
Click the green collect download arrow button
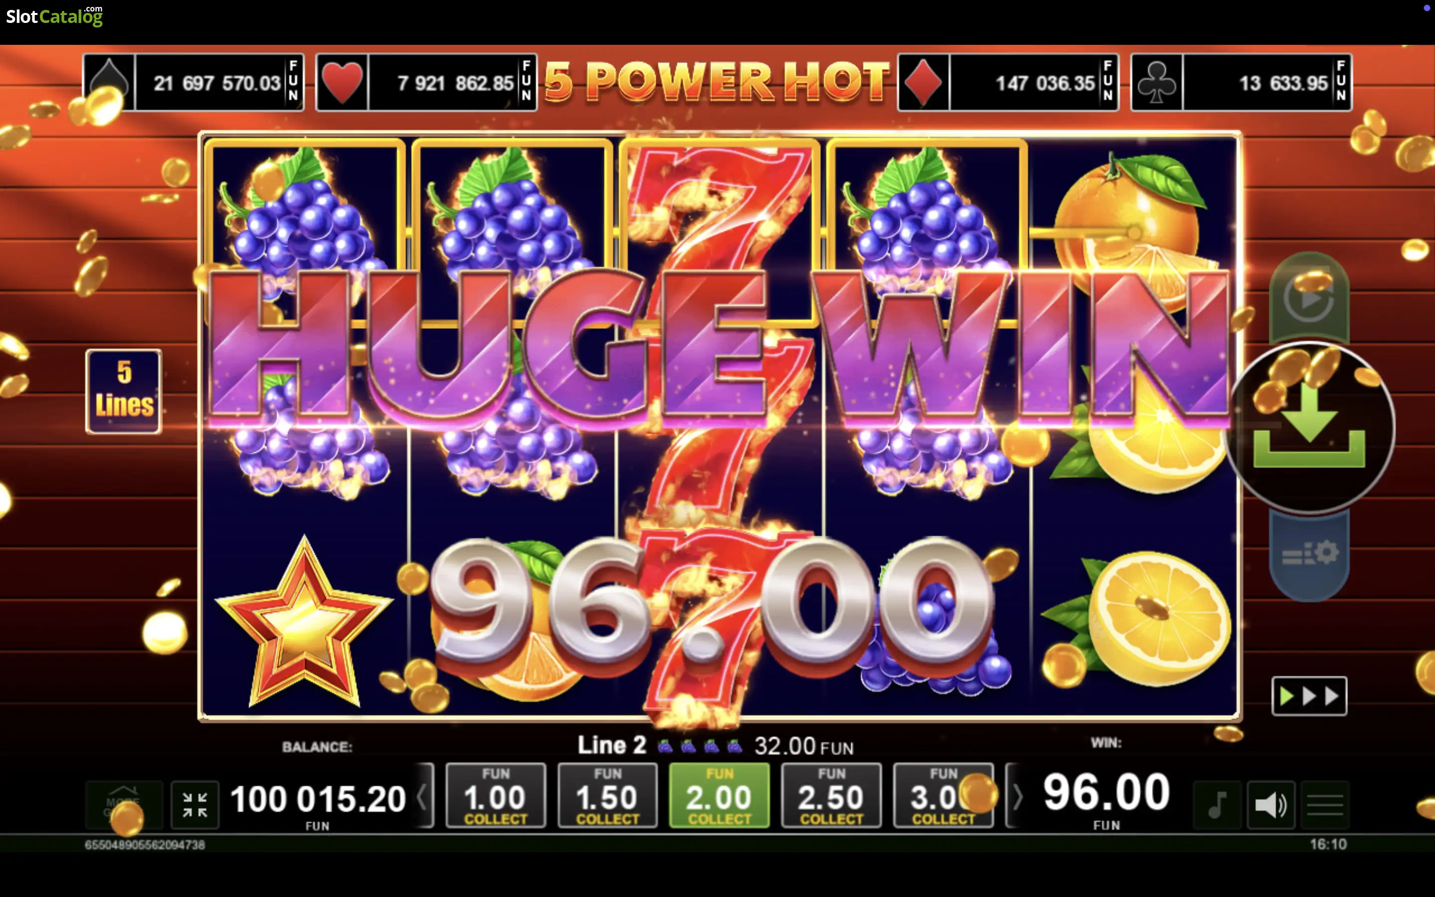[1310, 427]
